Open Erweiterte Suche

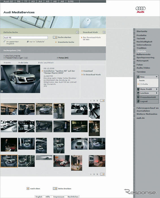[66, 42]
